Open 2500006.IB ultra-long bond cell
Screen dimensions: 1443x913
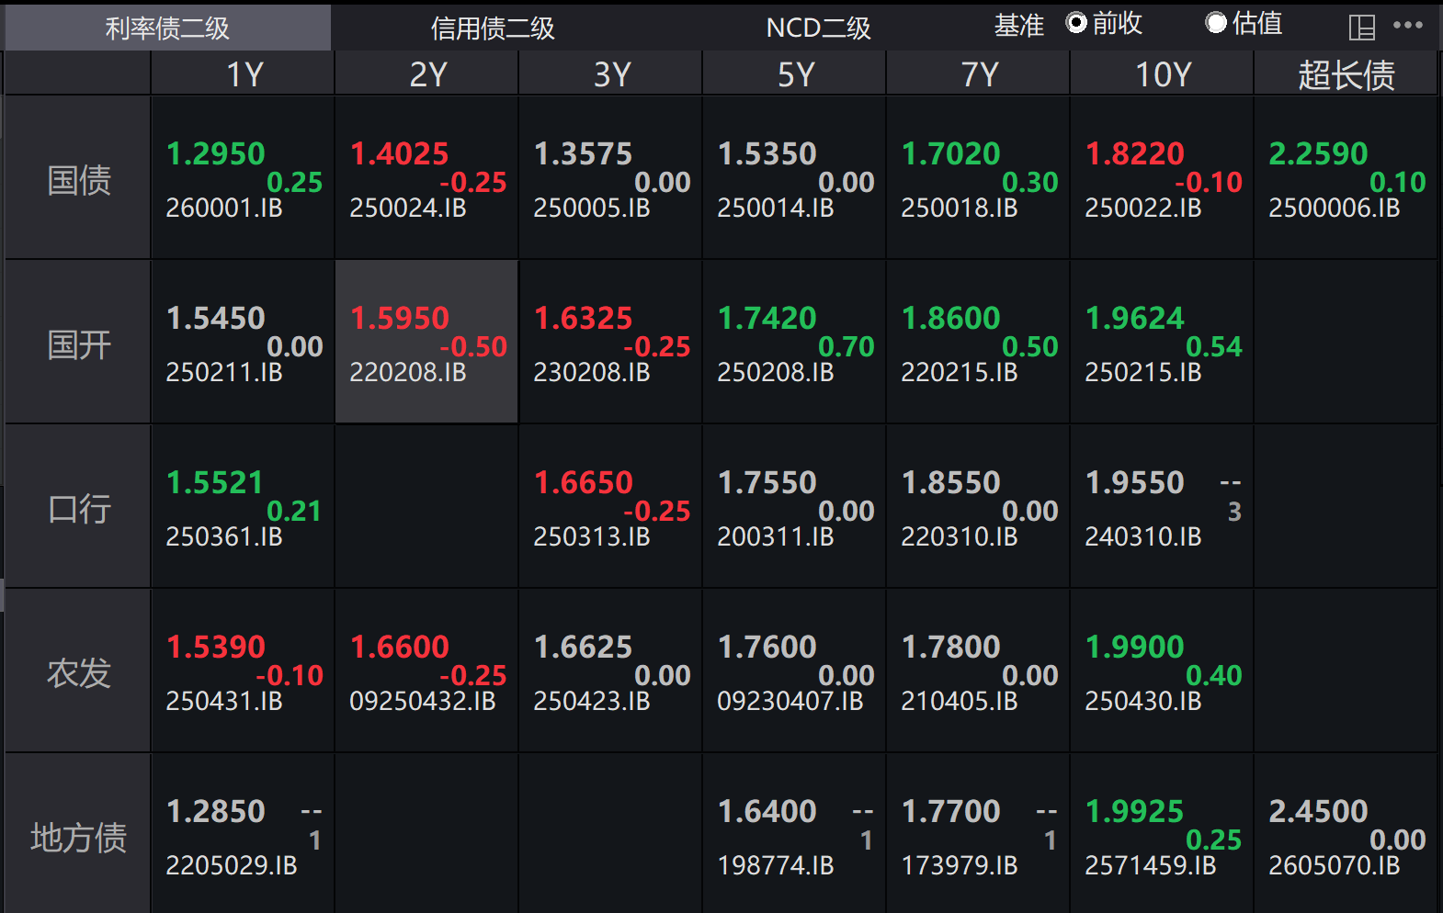1346,179
